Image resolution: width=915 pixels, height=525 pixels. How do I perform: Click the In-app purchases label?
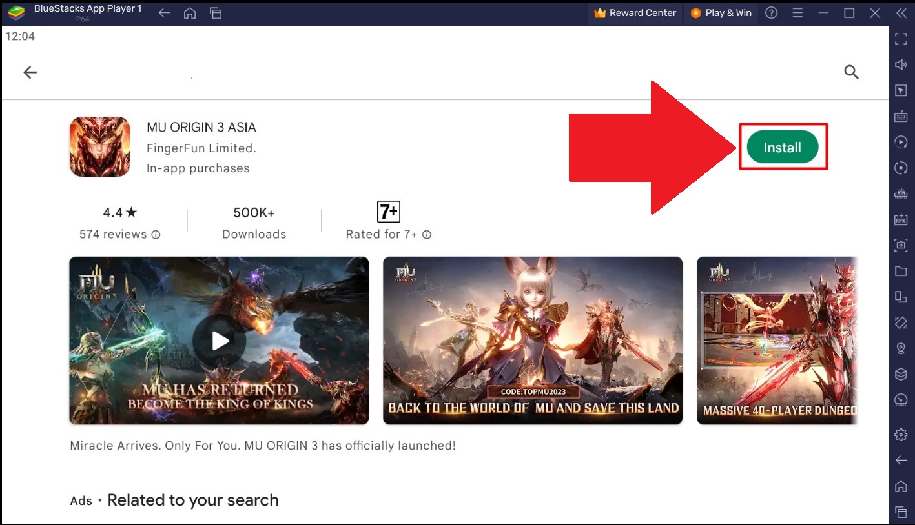pos(198,168)
